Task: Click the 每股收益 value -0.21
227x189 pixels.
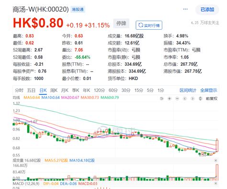Action: [x=39, y=64]
